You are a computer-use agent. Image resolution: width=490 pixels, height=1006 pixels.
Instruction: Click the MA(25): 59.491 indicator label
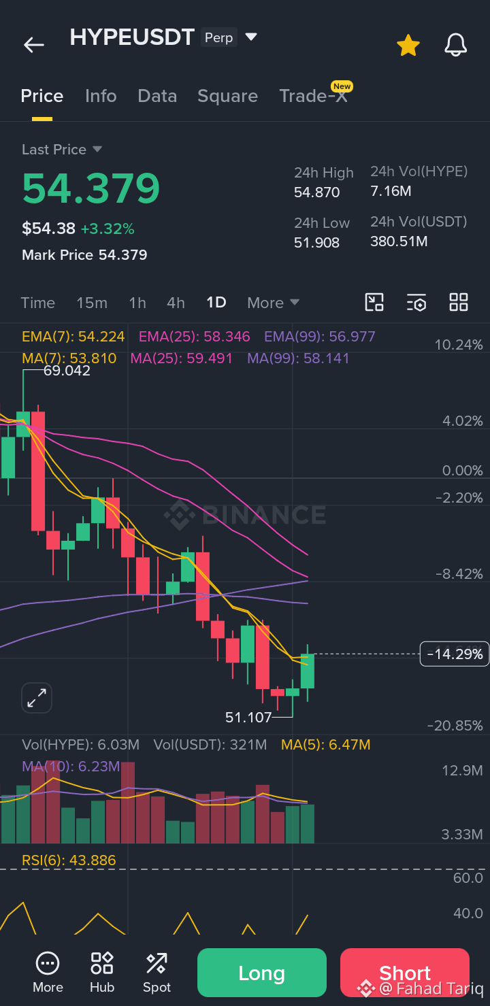click(x=181, y=358)
